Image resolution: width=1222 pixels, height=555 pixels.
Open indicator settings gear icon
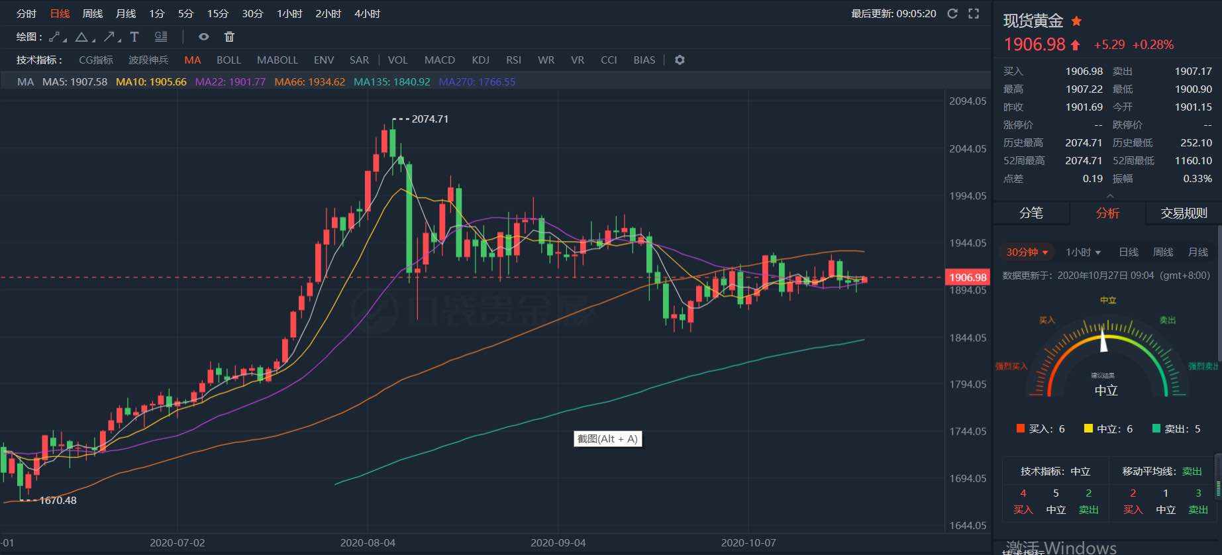[680, 60]
